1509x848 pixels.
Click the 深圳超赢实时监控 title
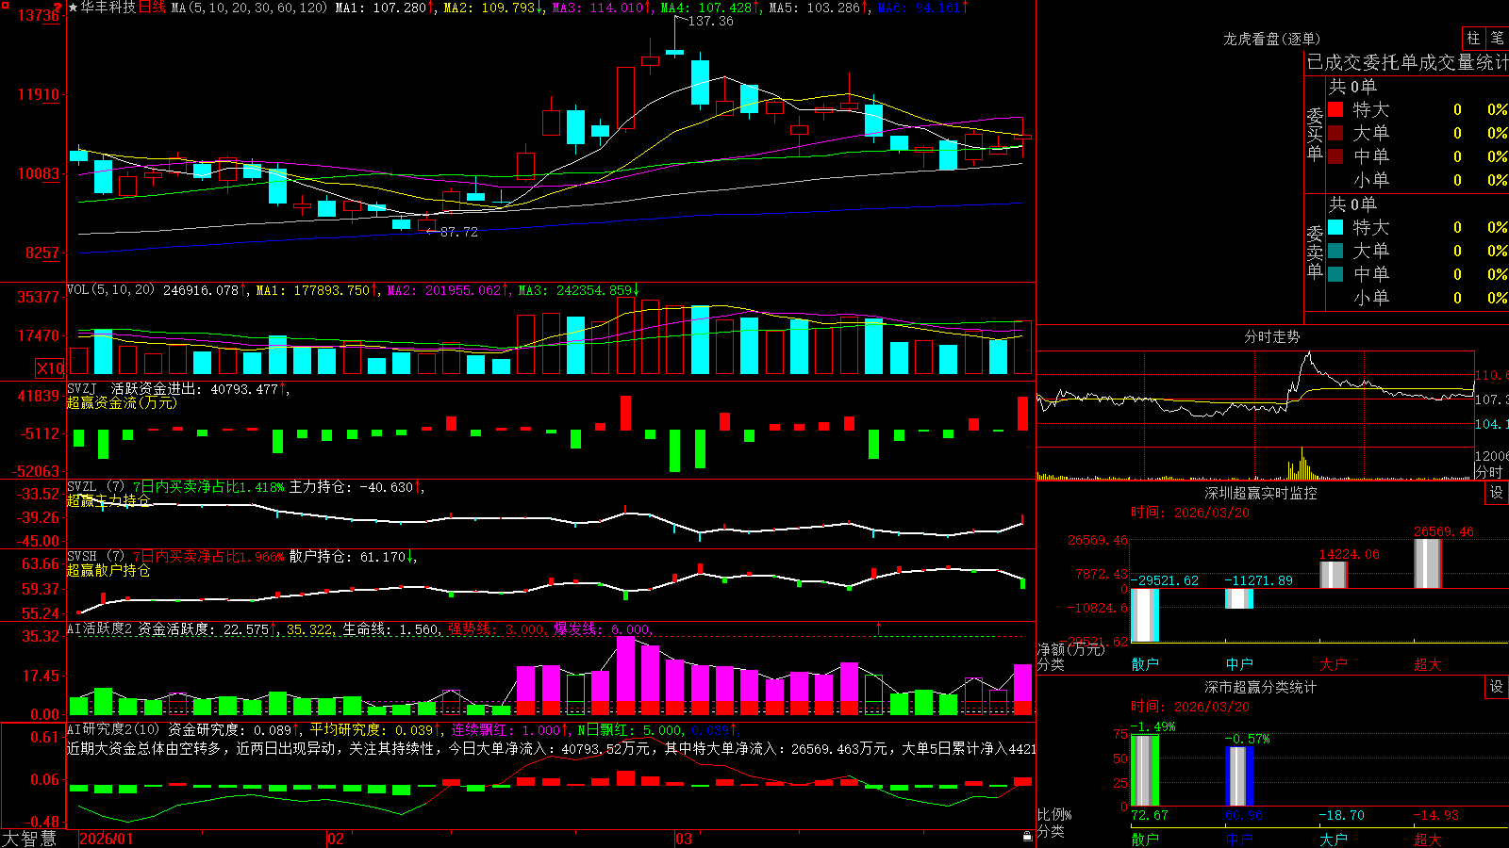point(1260,493)
